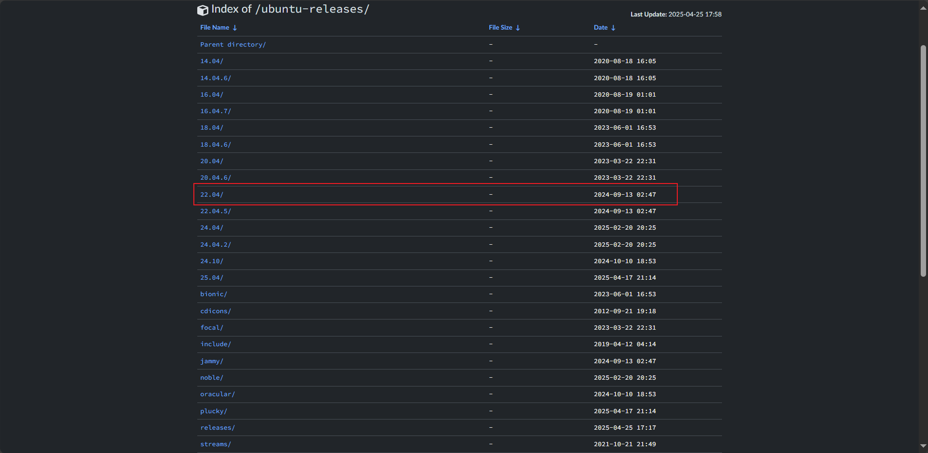Browse the oracular/ directory
Viewport: 928px width, 453px height.
point(217,394)
